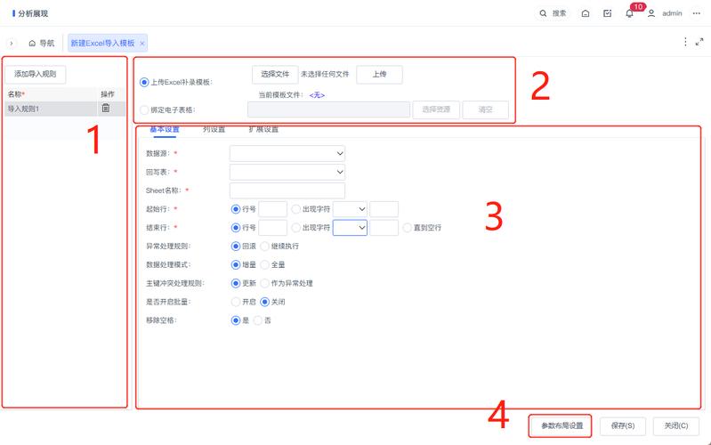
Task: Click the 选择资源 button
Action: [436, 109]
